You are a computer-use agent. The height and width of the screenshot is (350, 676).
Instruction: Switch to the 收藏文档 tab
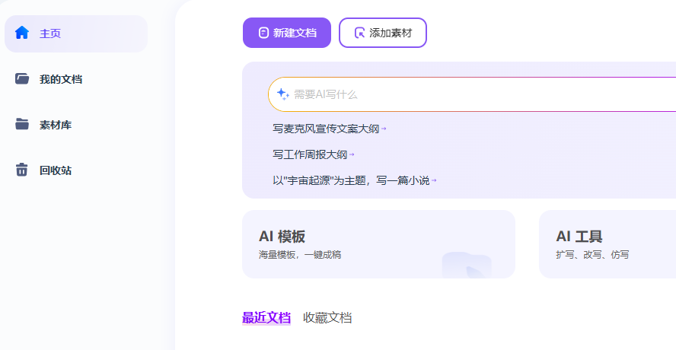327,318
